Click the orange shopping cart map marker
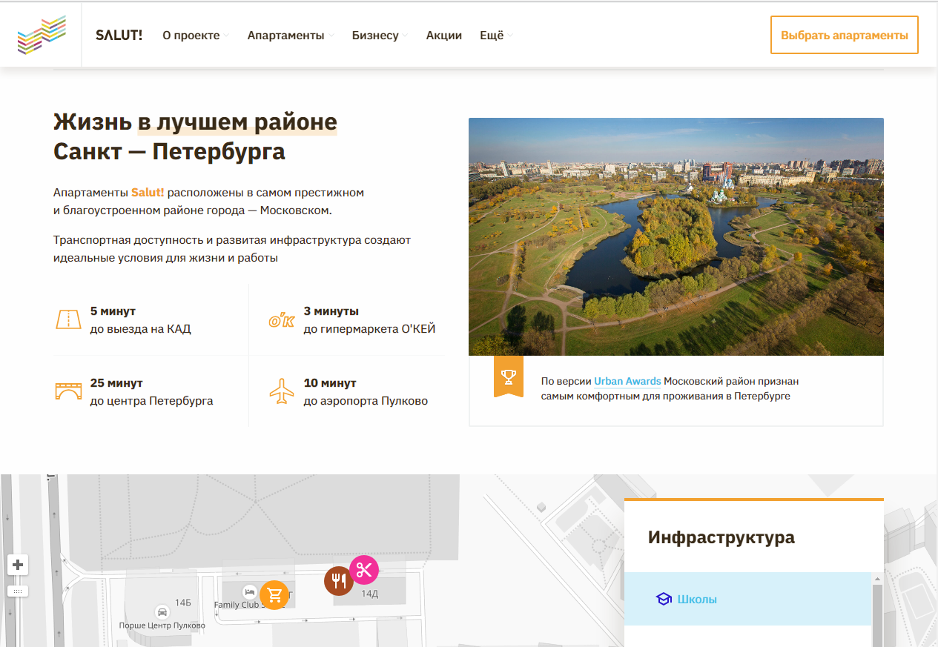This screenshot has height=647, width=938. [274, 594]
